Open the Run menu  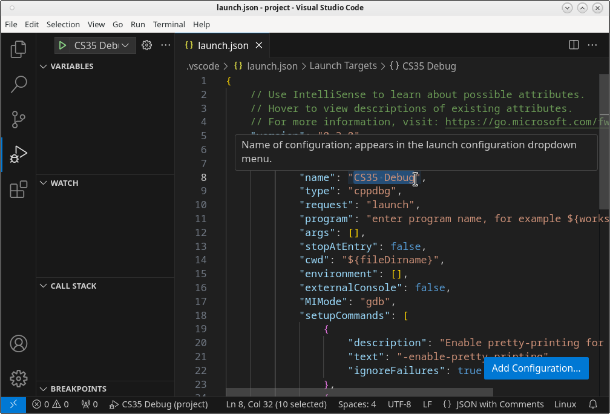[x=138, y=24]
